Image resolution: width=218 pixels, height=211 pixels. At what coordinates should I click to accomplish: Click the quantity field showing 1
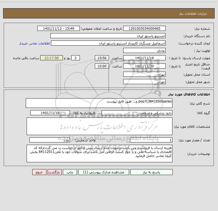pos(151,140)
